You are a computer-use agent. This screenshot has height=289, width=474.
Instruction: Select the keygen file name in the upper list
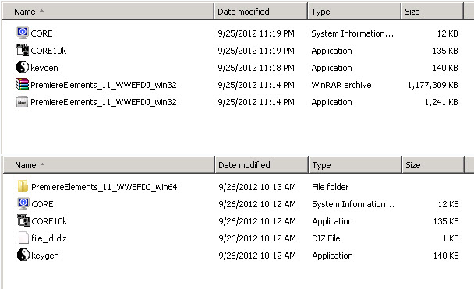pos(44,68)
